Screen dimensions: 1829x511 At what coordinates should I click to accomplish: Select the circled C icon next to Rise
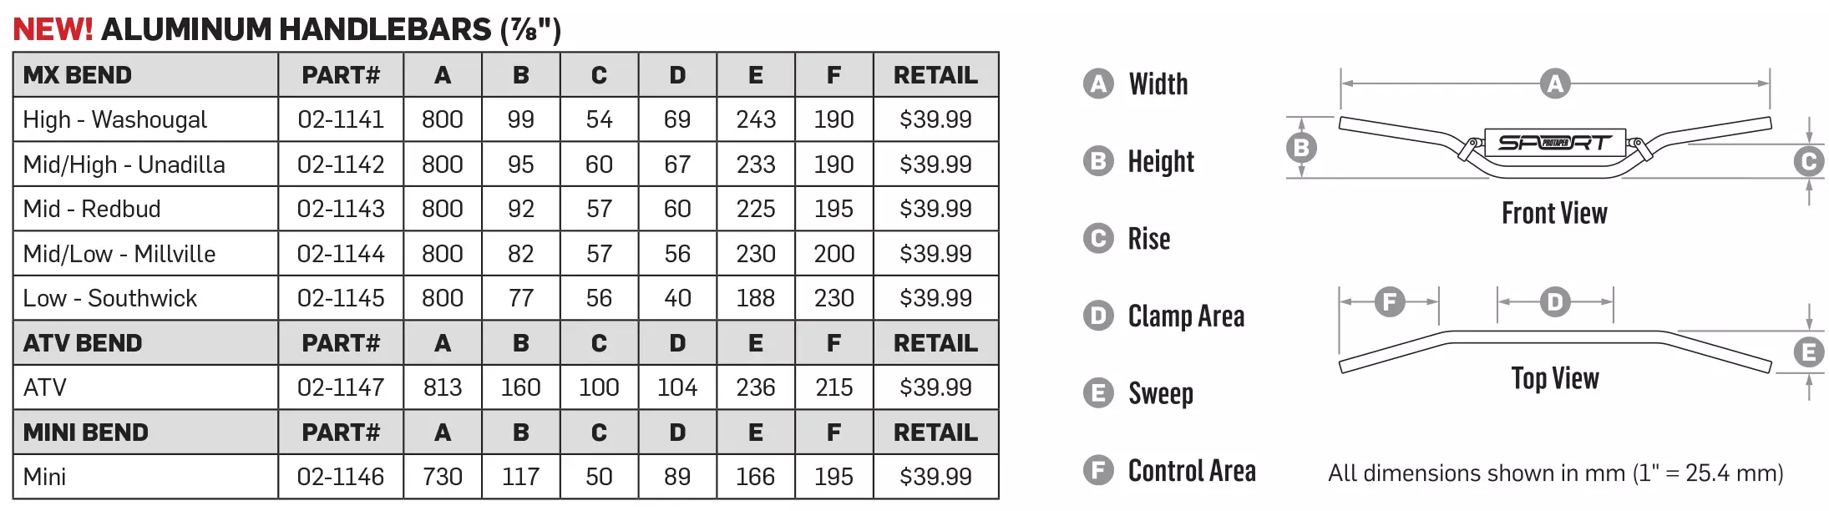[x=1098, y=239]
